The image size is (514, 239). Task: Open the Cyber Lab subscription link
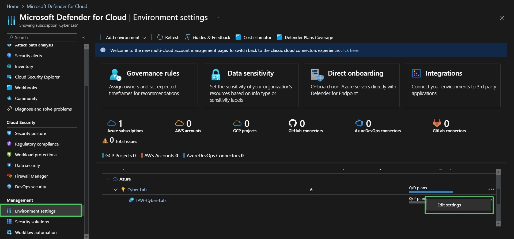[137, 190]
